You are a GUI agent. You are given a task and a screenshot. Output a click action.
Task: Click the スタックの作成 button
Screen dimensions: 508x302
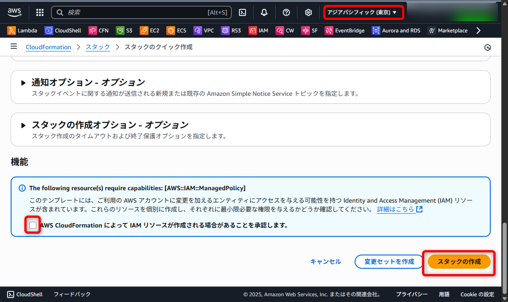[x=458, y=262]
